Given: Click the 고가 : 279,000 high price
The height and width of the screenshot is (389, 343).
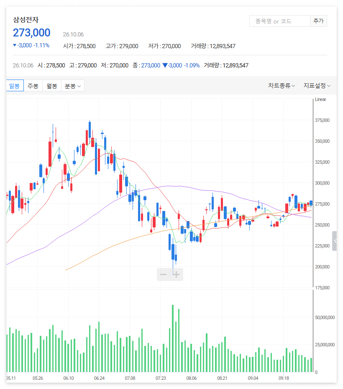Looking at the screenshot, I should pyautogui.click(x=122, y=46).
